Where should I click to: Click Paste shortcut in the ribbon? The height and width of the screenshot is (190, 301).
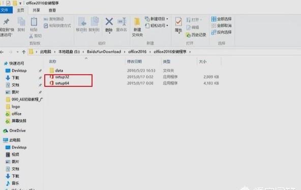(x=57, y=25)
